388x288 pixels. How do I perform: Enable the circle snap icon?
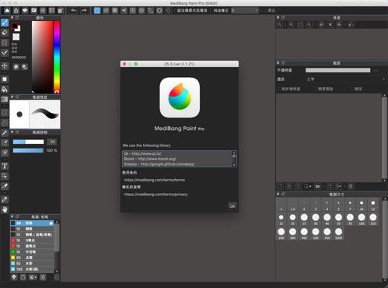(142, 10)
